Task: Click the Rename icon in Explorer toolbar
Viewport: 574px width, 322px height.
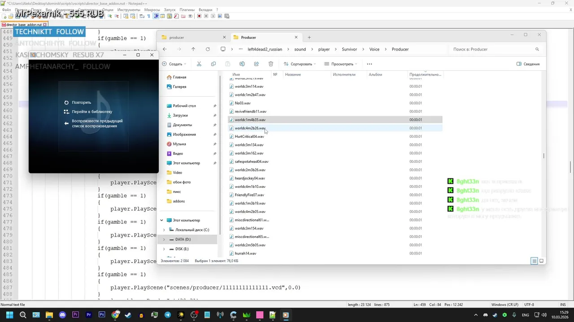Action: coord(242,64)
